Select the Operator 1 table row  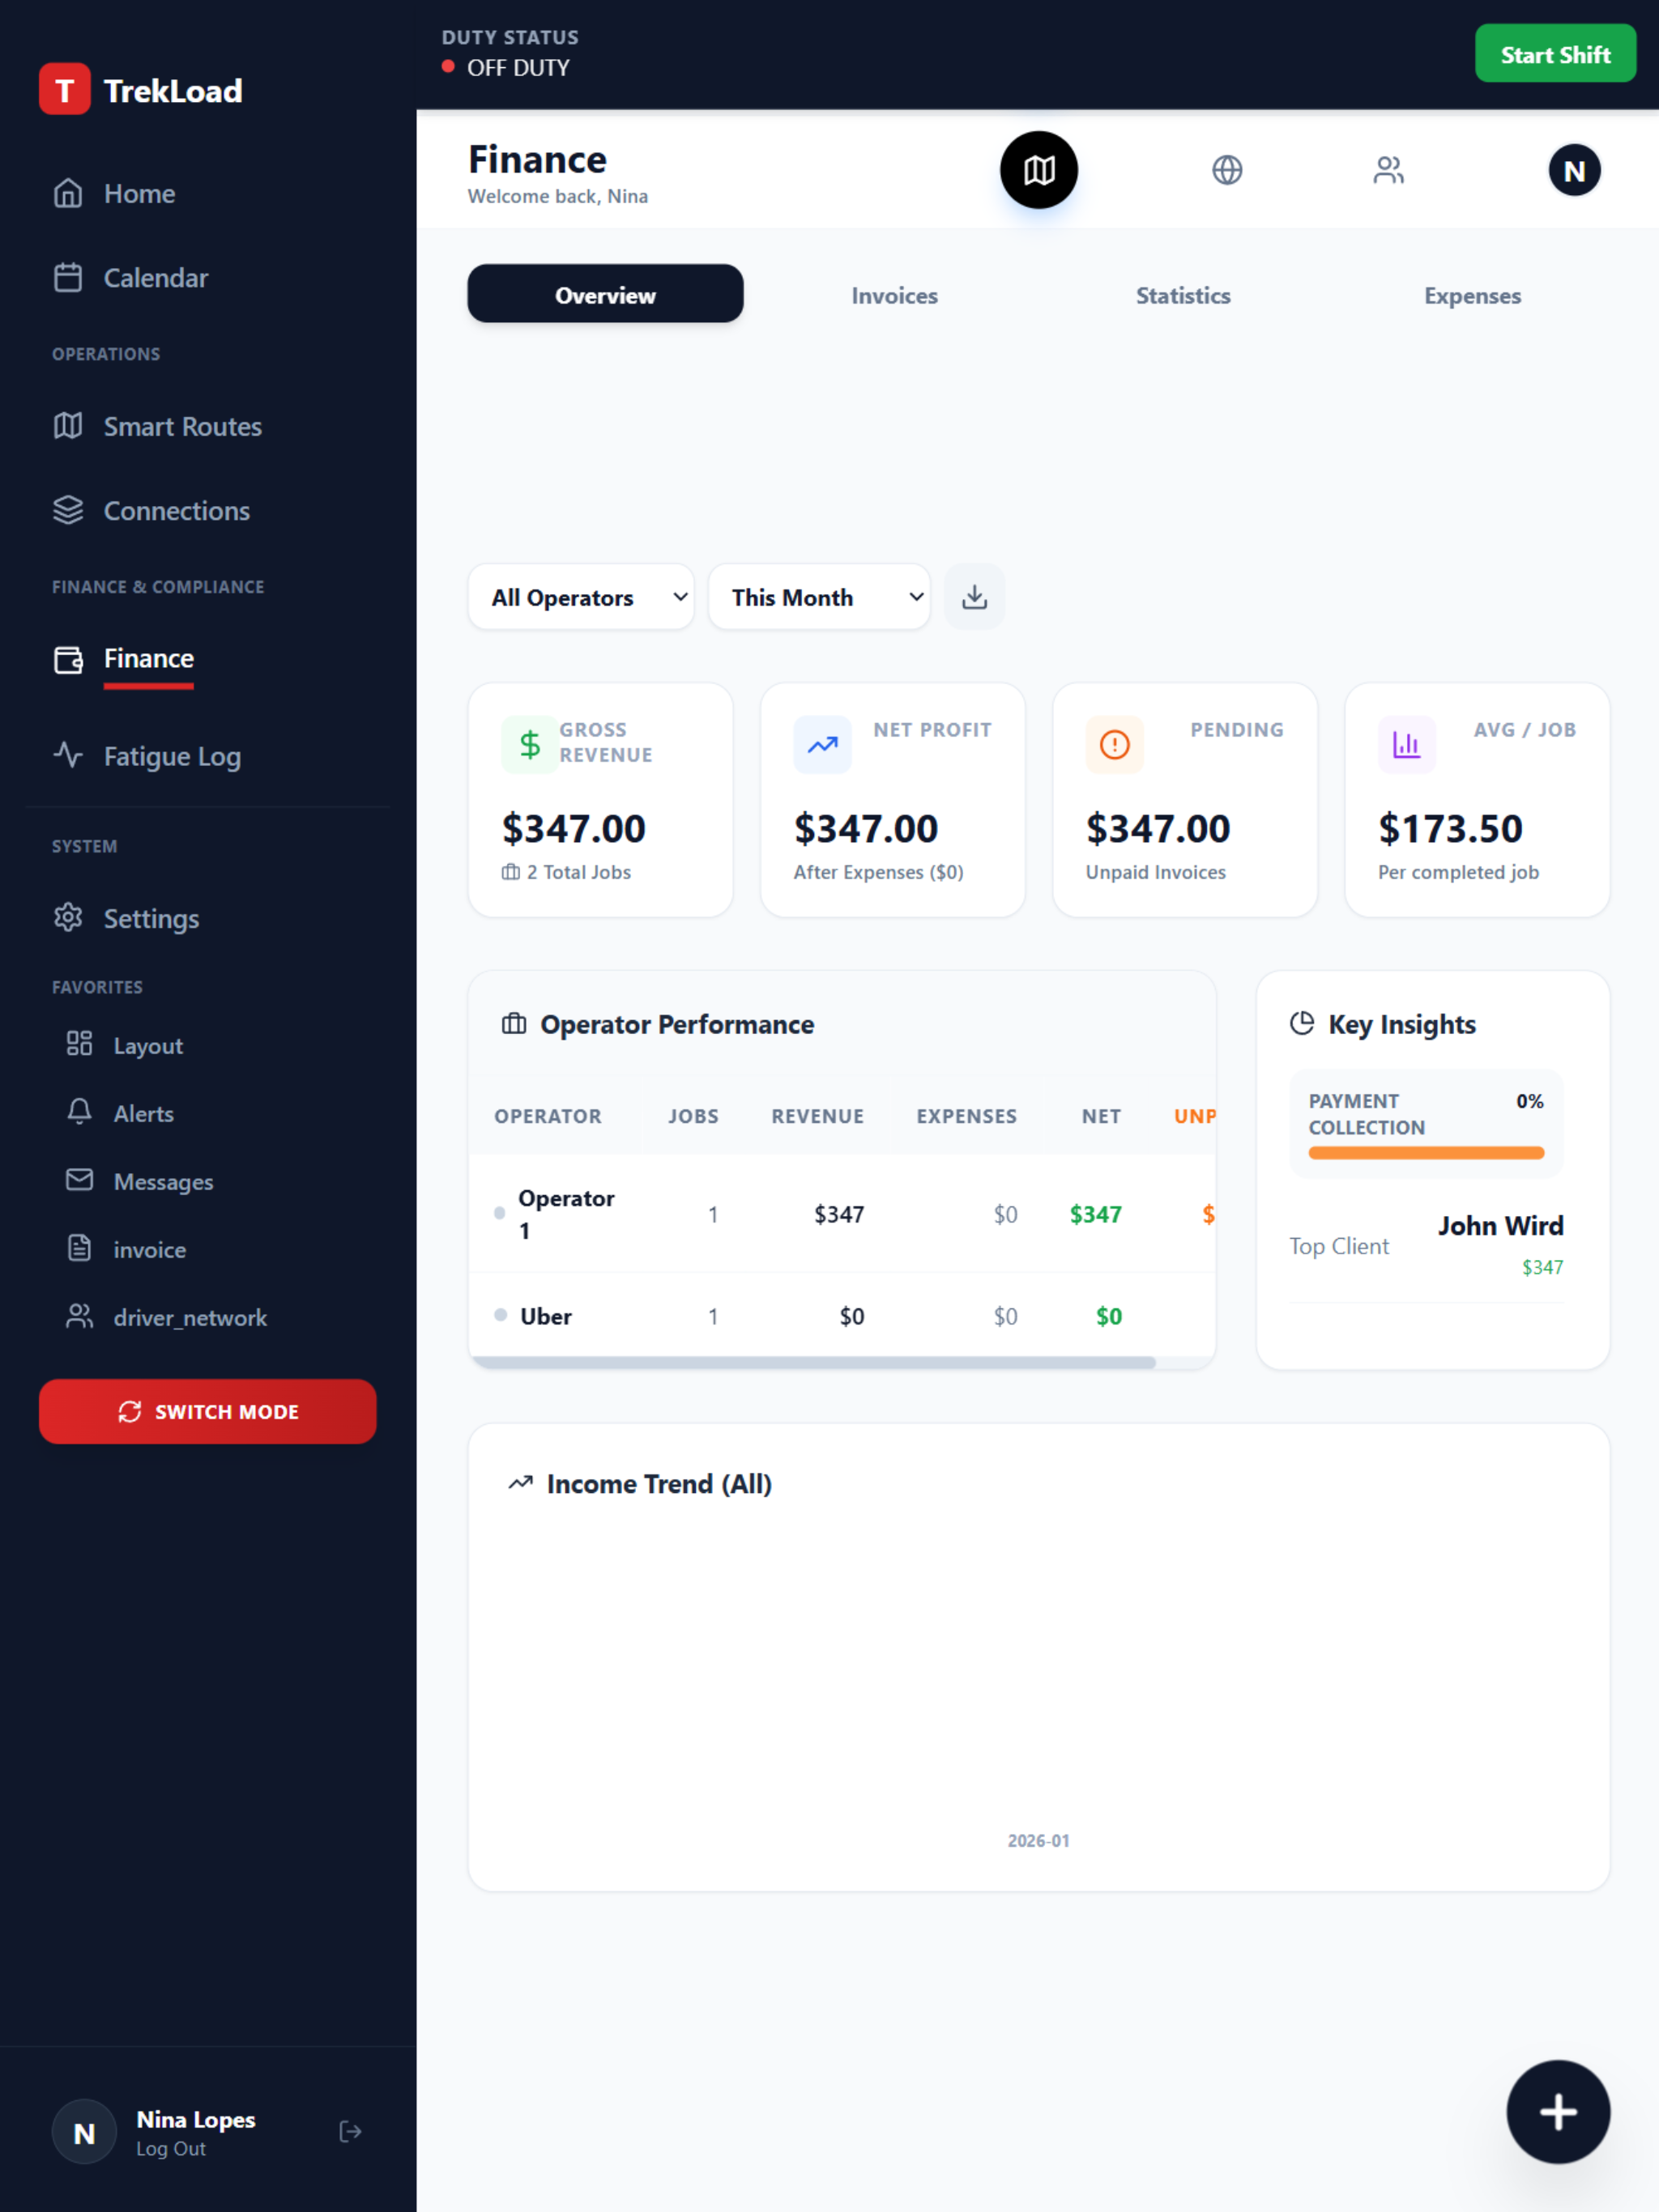[x=842, y=1213]
